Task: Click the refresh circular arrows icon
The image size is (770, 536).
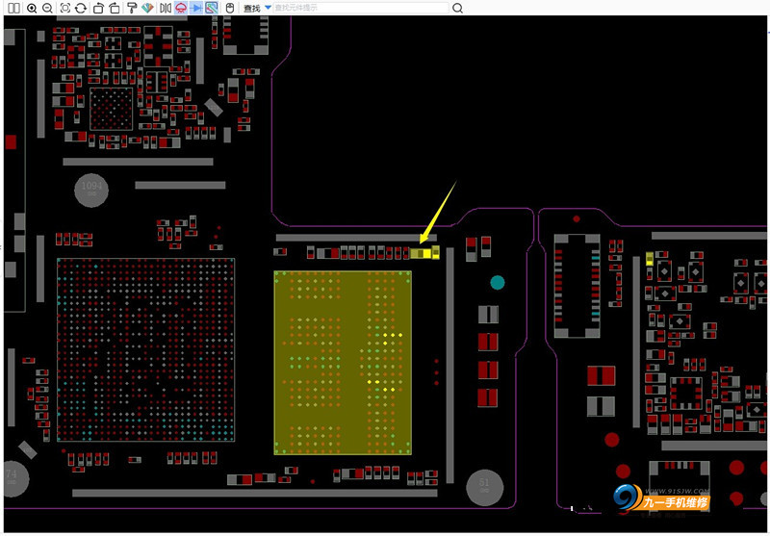Action: pos(81,8)
